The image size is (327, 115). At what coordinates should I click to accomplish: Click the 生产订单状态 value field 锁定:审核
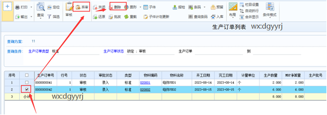[150, 51]
